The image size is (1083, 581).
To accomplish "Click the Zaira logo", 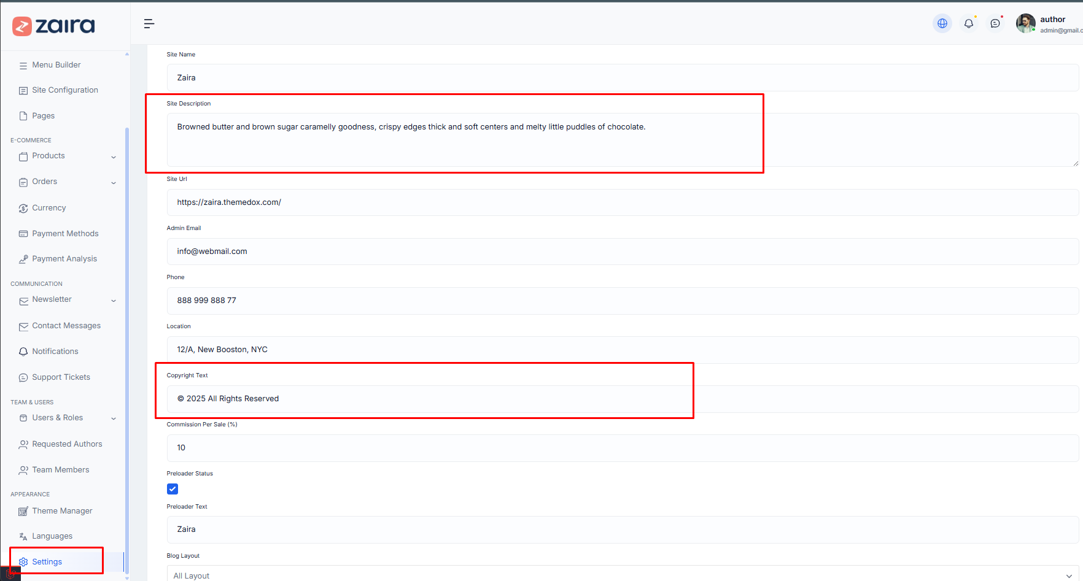I will (x=54, y=26).
